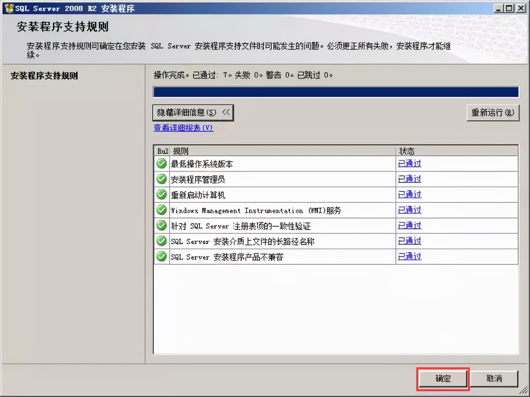
Task: Click the green check icon beside 最低操作系统版本
Action: 161,163
